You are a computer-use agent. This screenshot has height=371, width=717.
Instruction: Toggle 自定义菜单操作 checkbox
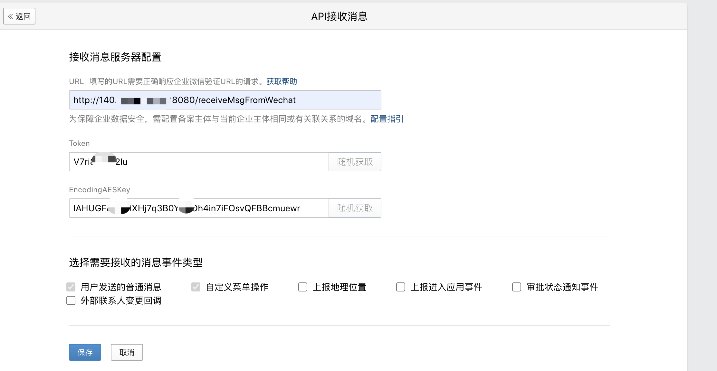196,287
